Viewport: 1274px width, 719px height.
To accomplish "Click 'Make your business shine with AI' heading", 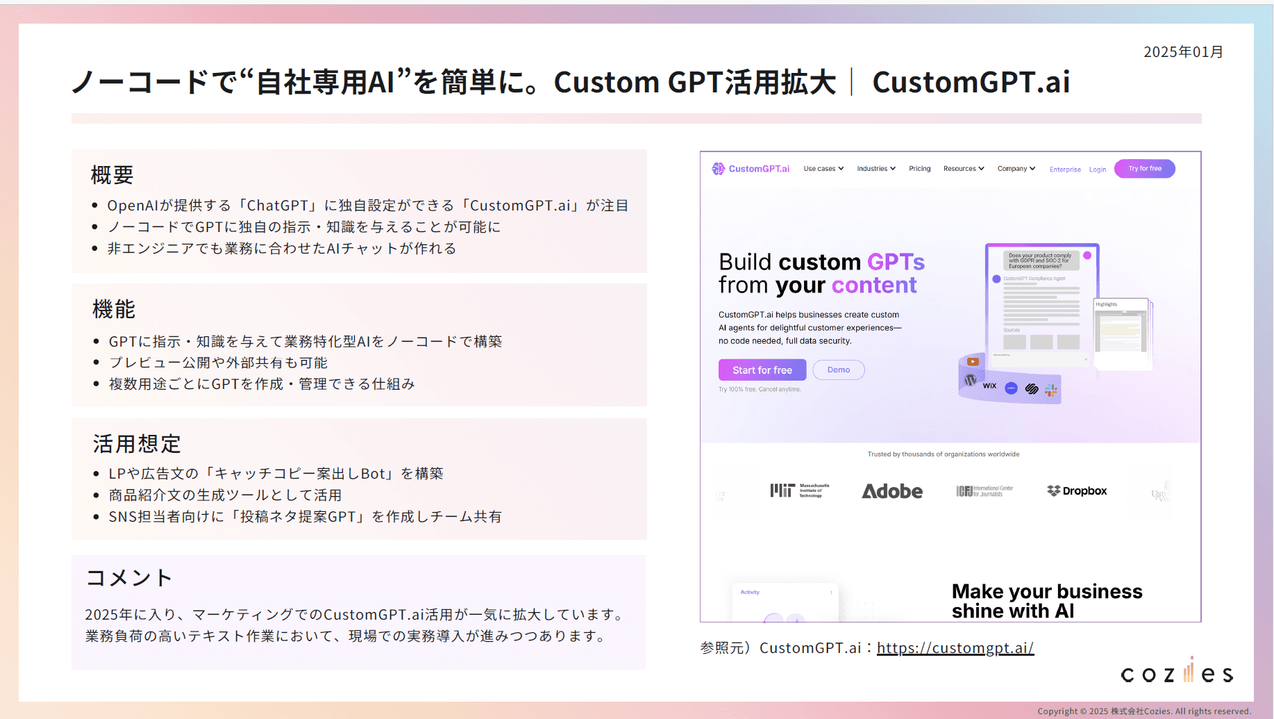I will click(x=1046, y=601).
